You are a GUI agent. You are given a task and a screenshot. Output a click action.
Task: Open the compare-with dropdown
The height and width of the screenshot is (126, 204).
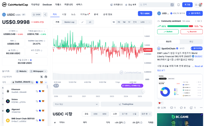pyautogui.click(x=76, y=104)
